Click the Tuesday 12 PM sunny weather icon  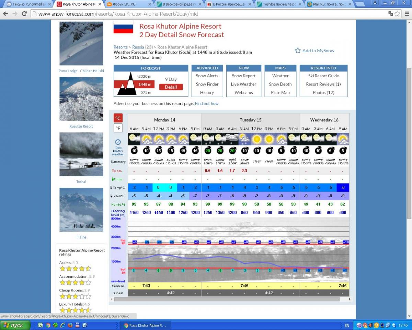[256, 139]
